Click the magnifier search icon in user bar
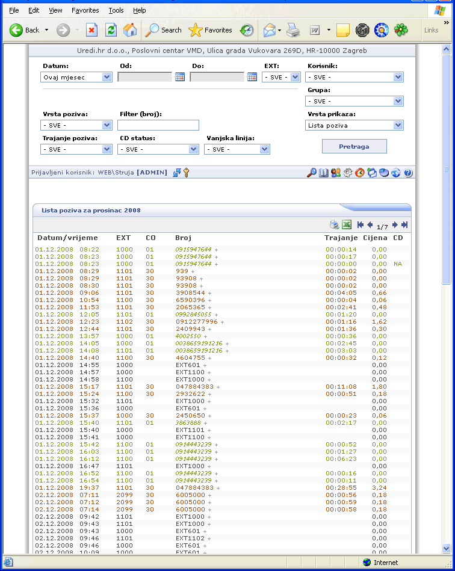 312,173
